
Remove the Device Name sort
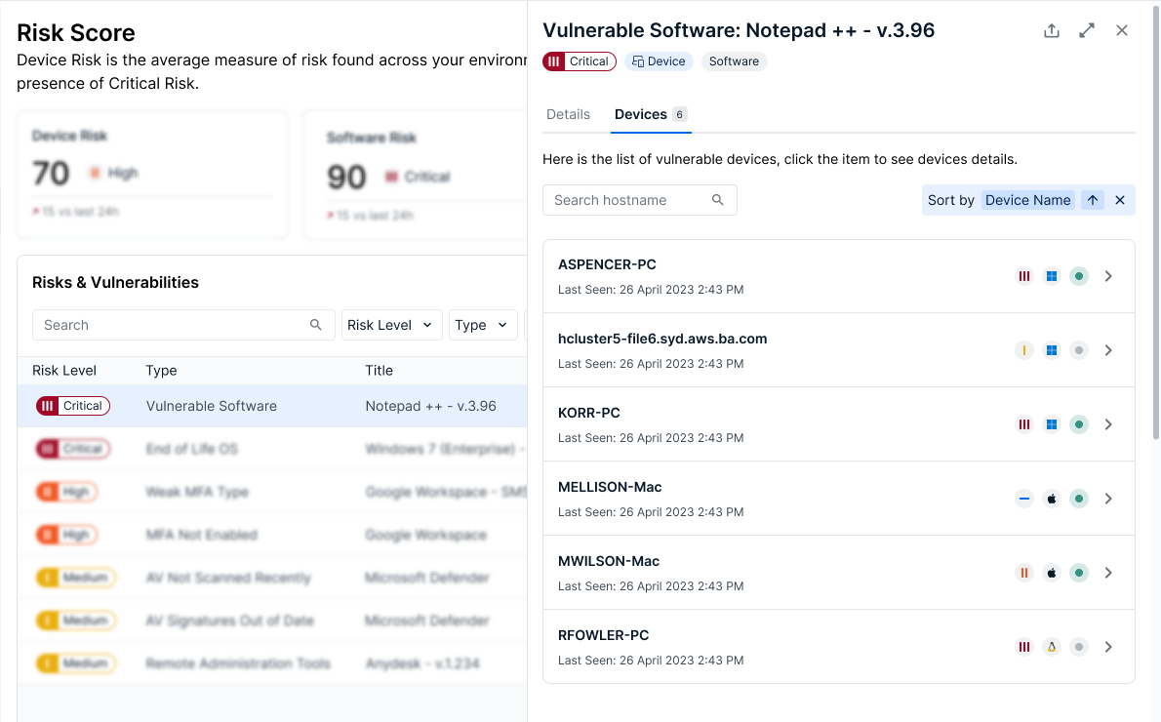click(1120, 200)
